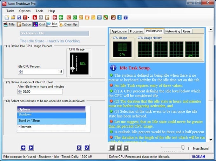Enable the Mute Sound checkbox
The height and width of the screenshot is (161, 216).
[x=190, y=149]
